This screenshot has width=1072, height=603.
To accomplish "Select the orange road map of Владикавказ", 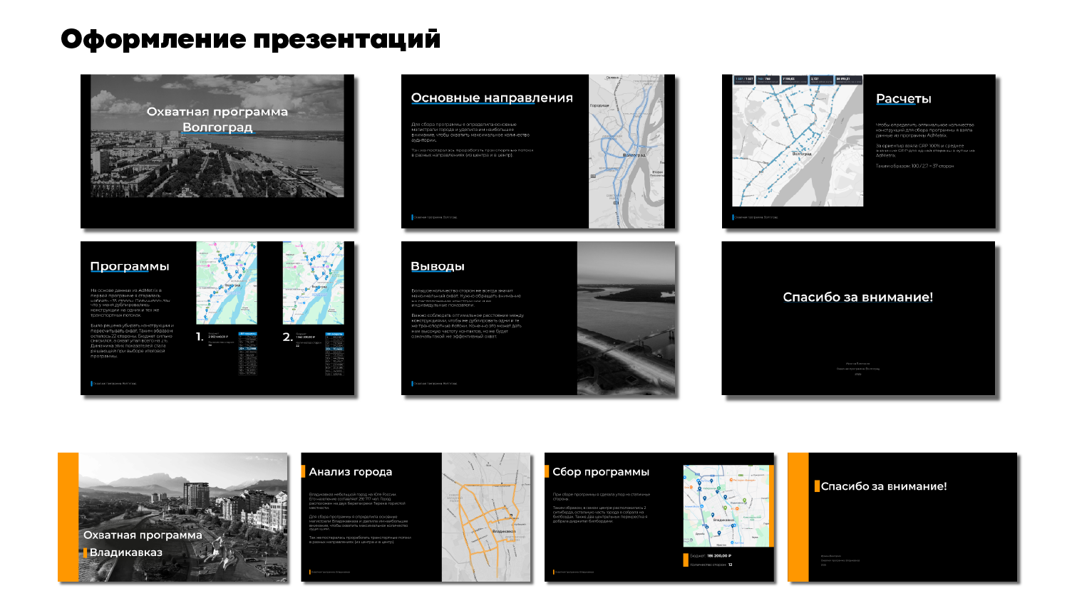I will [486, 517].
